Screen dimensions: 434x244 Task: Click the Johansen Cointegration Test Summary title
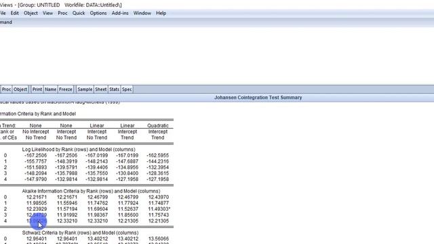coord(258,98)
